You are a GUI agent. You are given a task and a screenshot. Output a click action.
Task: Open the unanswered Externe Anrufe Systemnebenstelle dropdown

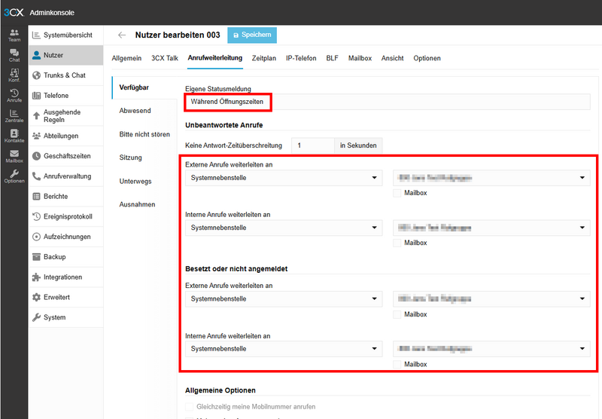284,178
